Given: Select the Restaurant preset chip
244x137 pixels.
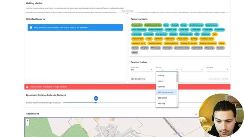Looking at the screenshot, I should [x=167, y=48].
